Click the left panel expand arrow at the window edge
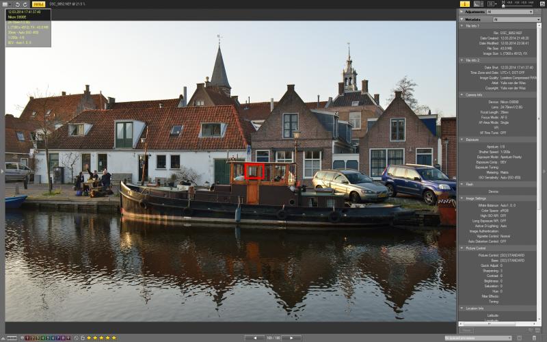Screen dimensions: 547x342 coord(2,171)
